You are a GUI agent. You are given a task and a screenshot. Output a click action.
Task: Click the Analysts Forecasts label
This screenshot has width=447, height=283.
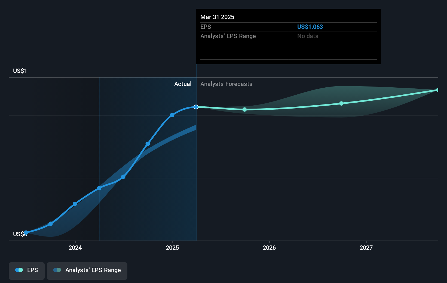[226, 84]
